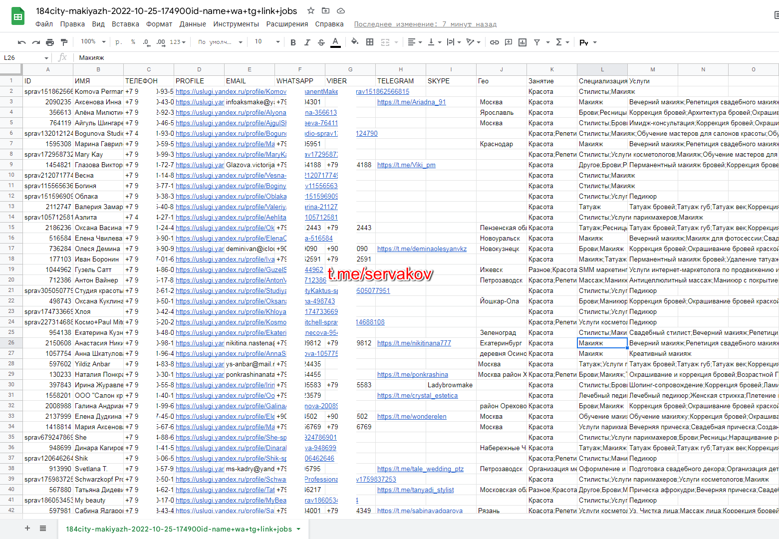Open the last edit history link
This screenshot has height=539, width=779.
click(x=425, y=24)
